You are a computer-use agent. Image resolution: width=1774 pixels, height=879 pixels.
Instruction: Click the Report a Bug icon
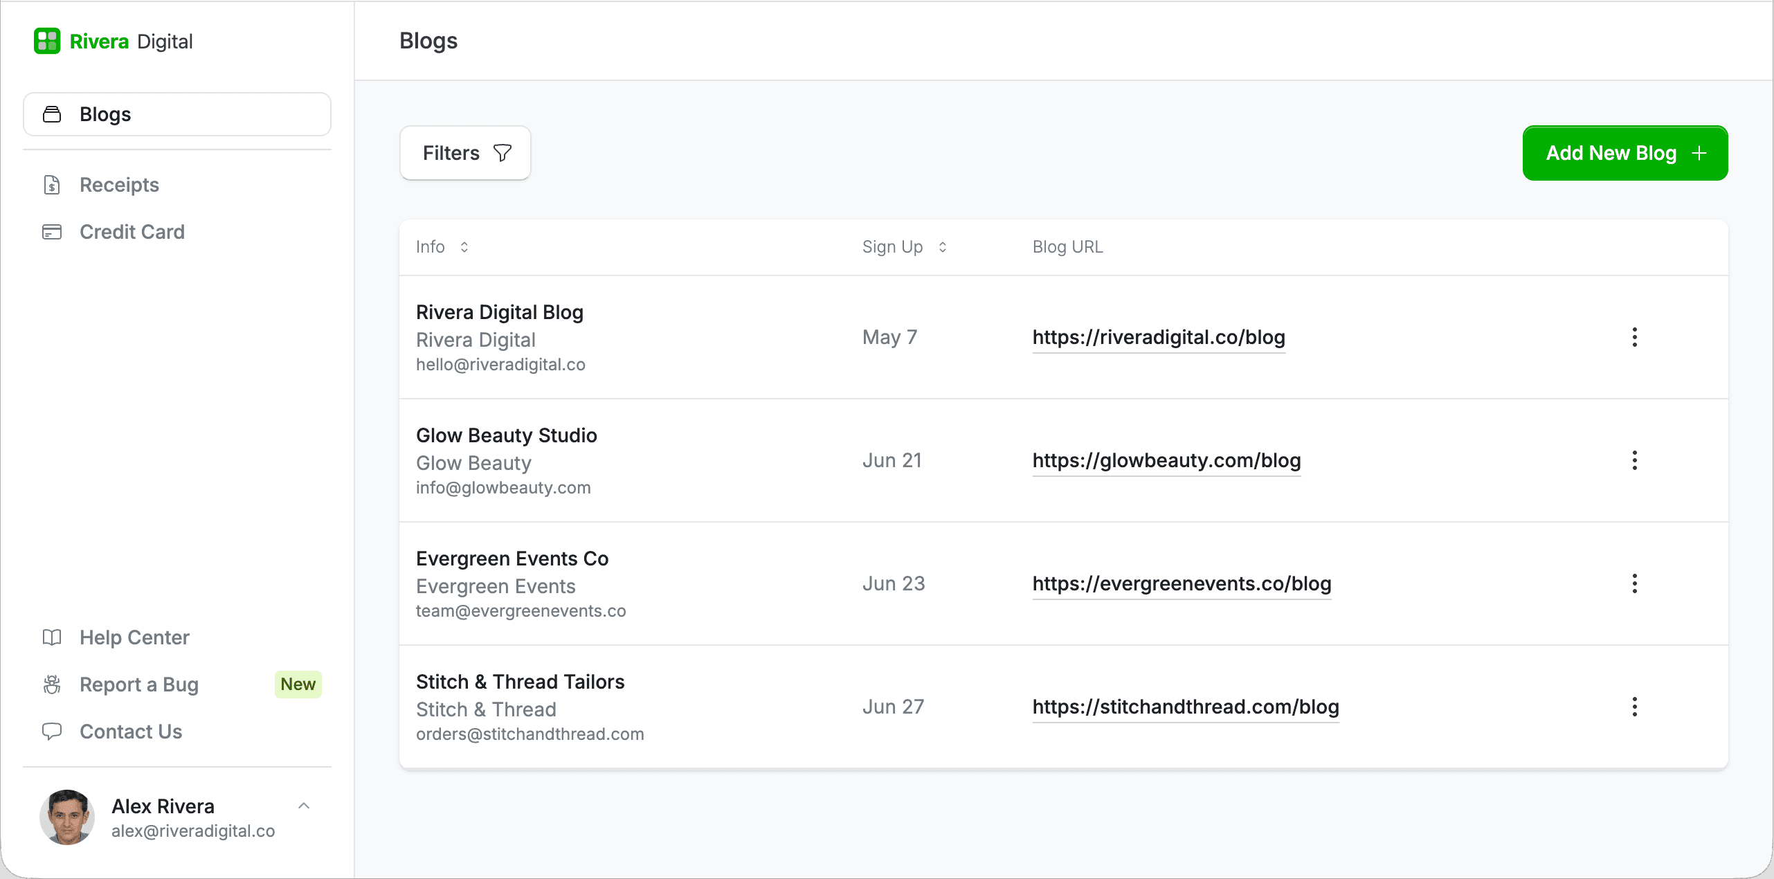(52, 685)
